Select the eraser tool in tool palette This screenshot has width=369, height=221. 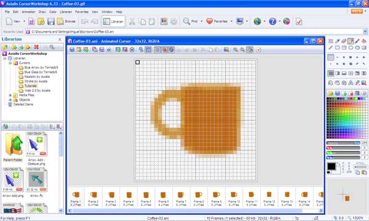(x=344, y=41)
